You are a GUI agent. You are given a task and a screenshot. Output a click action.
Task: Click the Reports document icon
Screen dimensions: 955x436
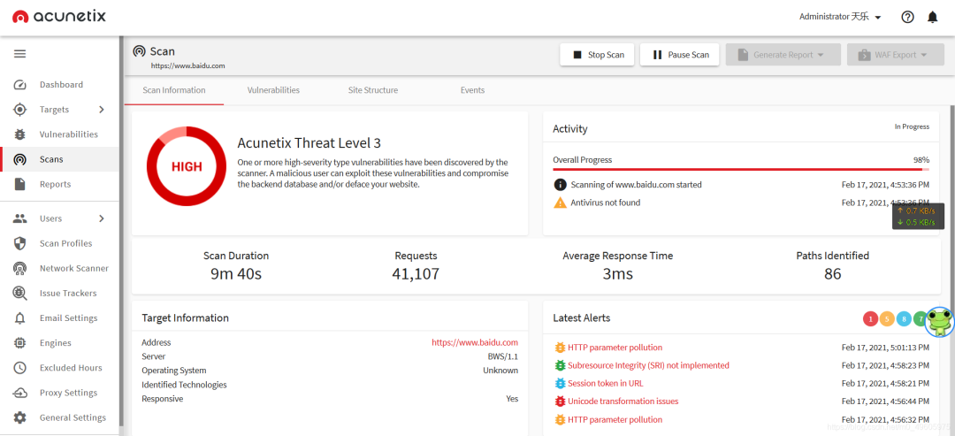(20, 184)
